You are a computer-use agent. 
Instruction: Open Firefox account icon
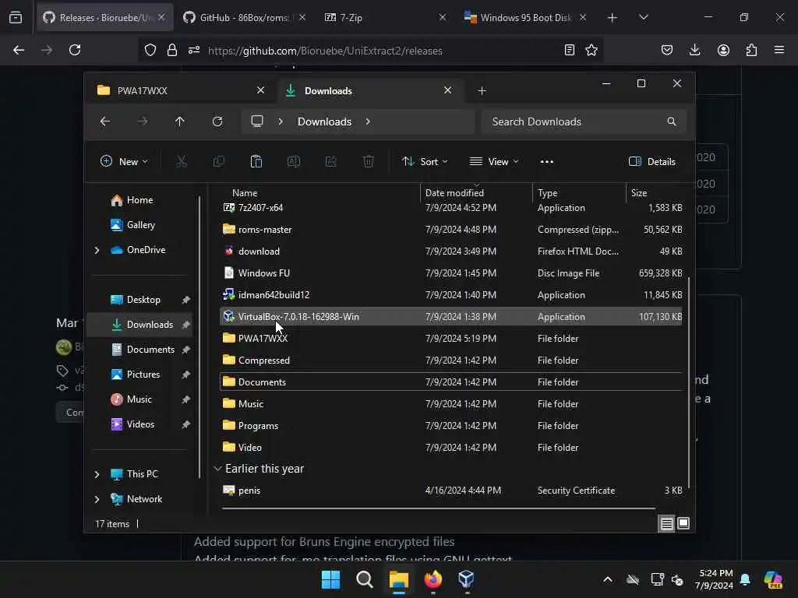click(x=723, y=50)
